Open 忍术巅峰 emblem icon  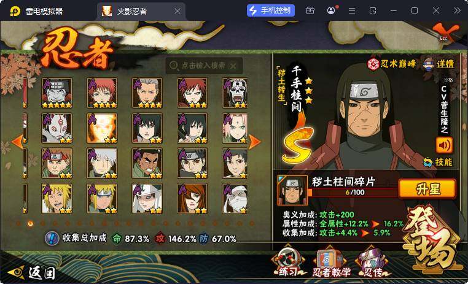pos(373,64)
